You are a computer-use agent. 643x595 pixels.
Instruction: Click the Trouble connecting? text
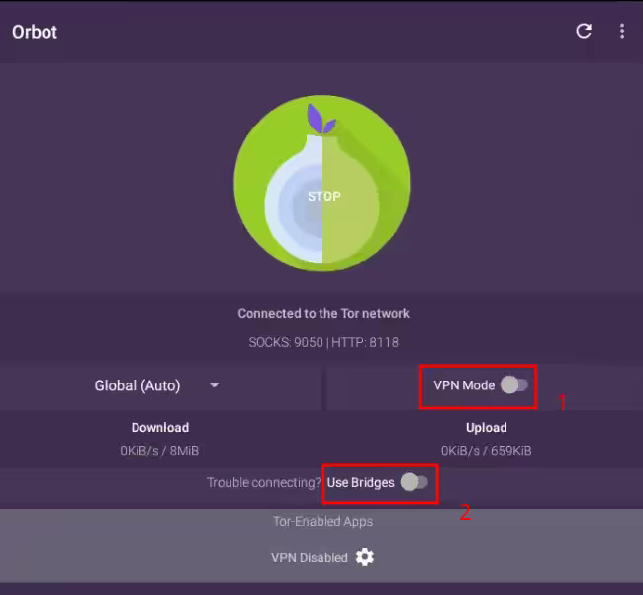[264, 482]
